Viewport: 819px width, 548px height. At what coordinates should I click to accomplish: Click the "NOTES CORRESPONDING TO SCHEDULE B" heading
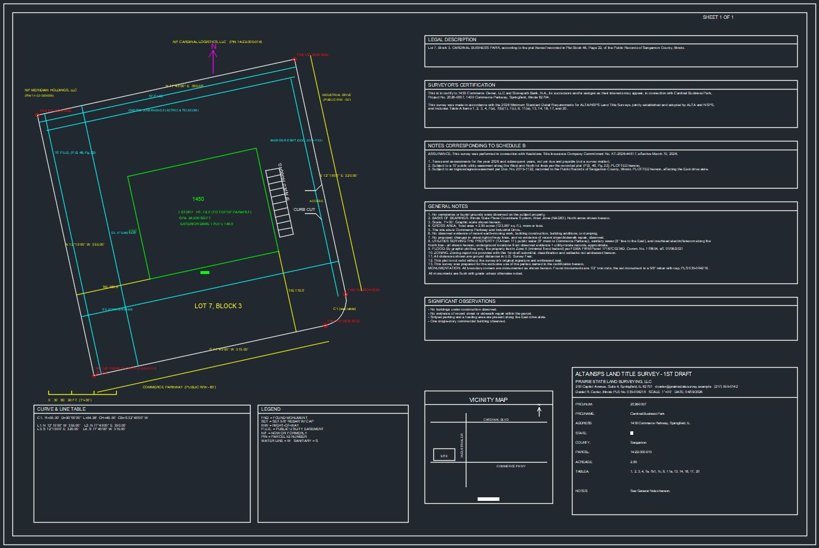click(x=476, y=146)
